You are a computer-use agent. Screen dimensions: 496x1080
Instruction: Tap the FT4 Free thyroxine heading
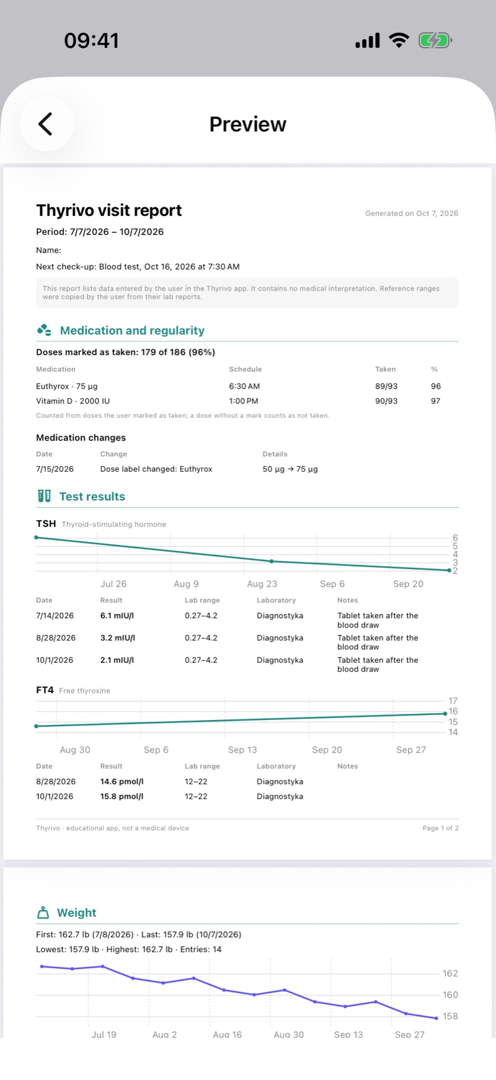click(73, 690)
